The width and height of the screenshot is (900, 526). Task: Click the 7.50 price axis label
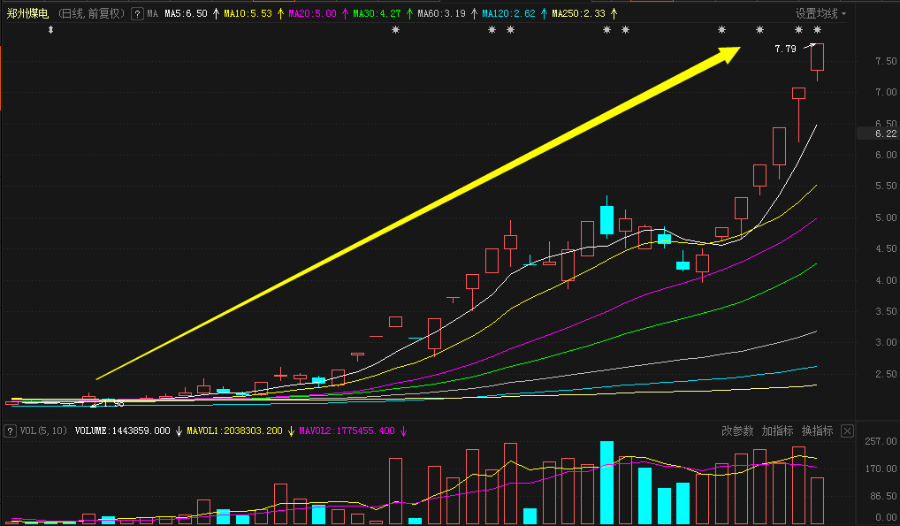[886, 62]
